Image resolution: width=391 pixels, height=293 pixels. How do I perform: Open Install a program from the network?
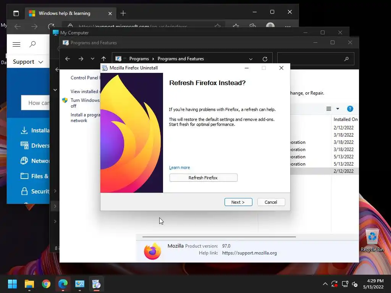click(x=85, y=118)
